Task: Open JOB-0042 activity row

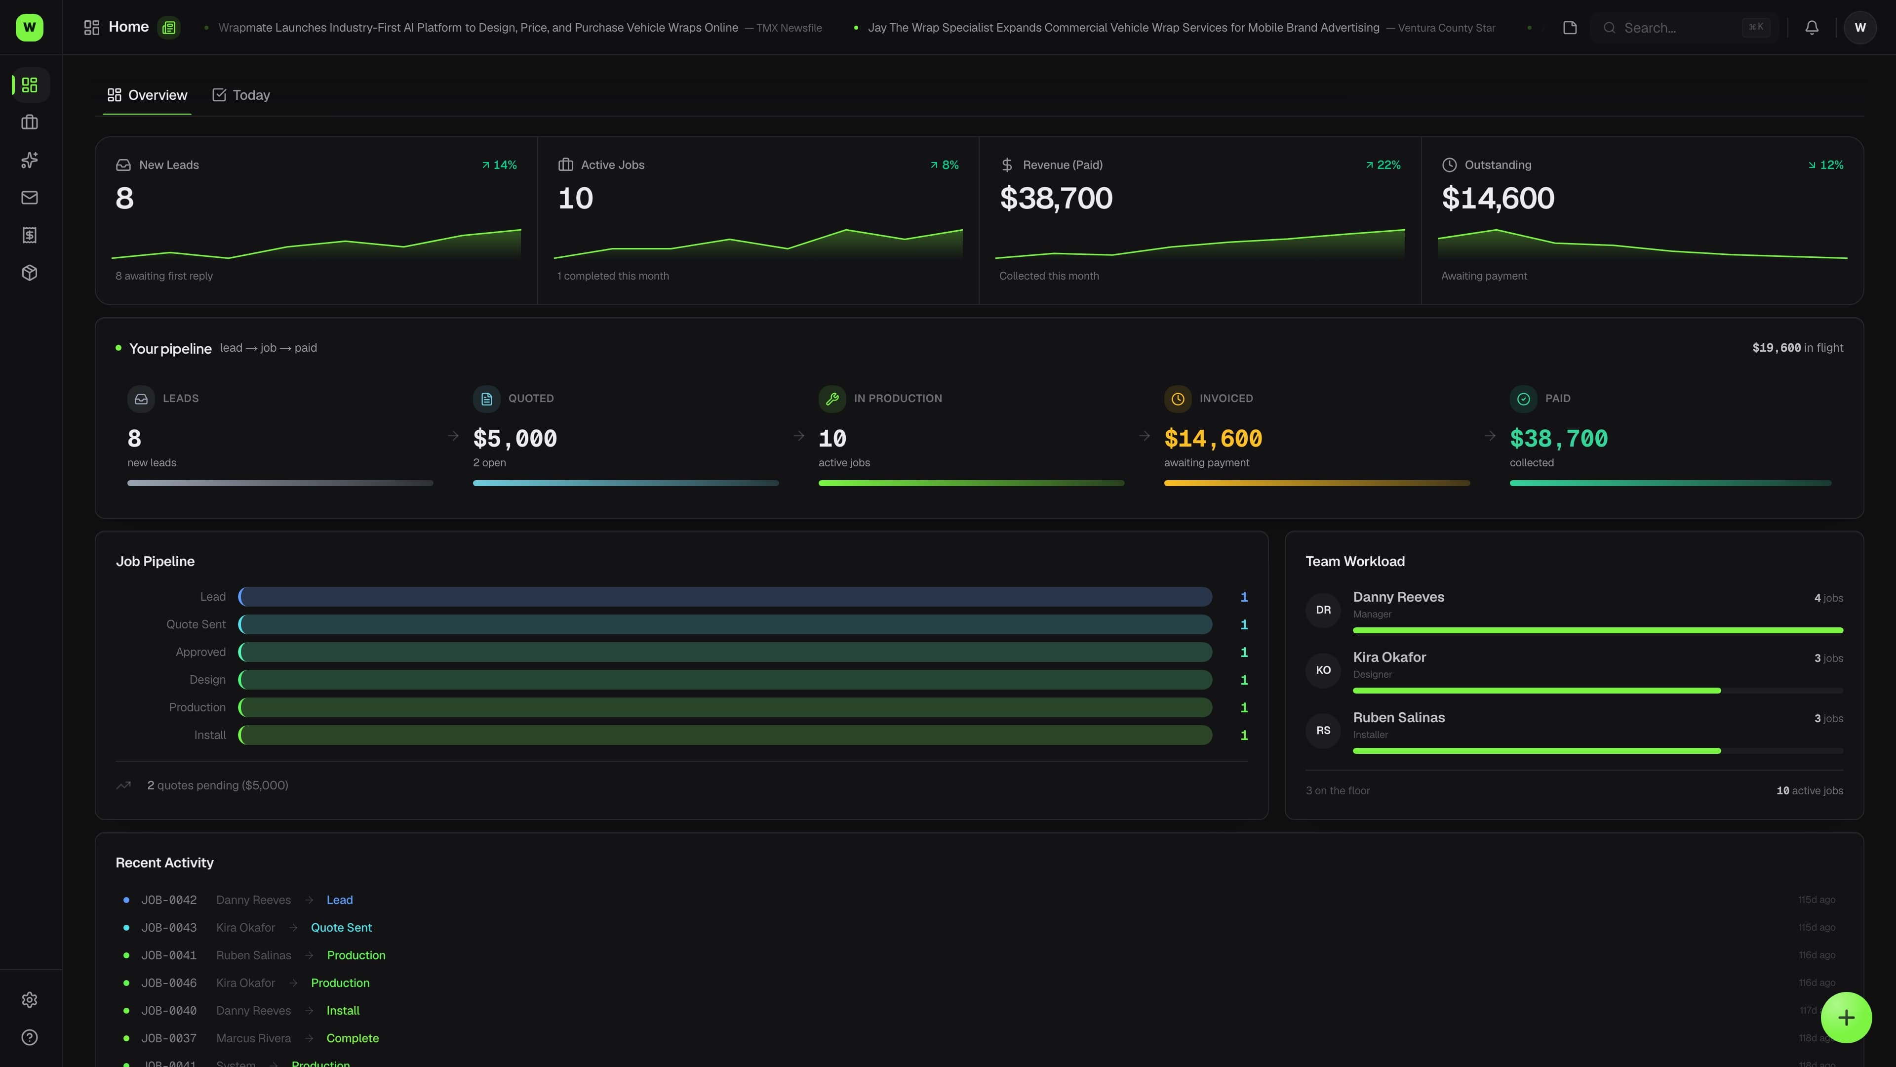Action: (979, 900)
